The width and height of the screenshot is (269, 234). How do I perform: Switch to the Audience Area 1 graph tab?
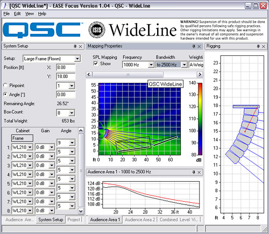pos(105,219)
